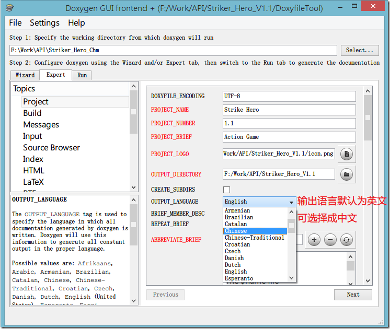This screenshot has width=390, height=329.
Task: Open the Settings menu
Action: pyautogui.click(x=45, y=23)
